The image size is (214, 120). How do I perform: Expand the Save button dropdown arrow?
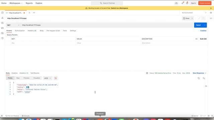pyautogui.click(x=192, y=18)
